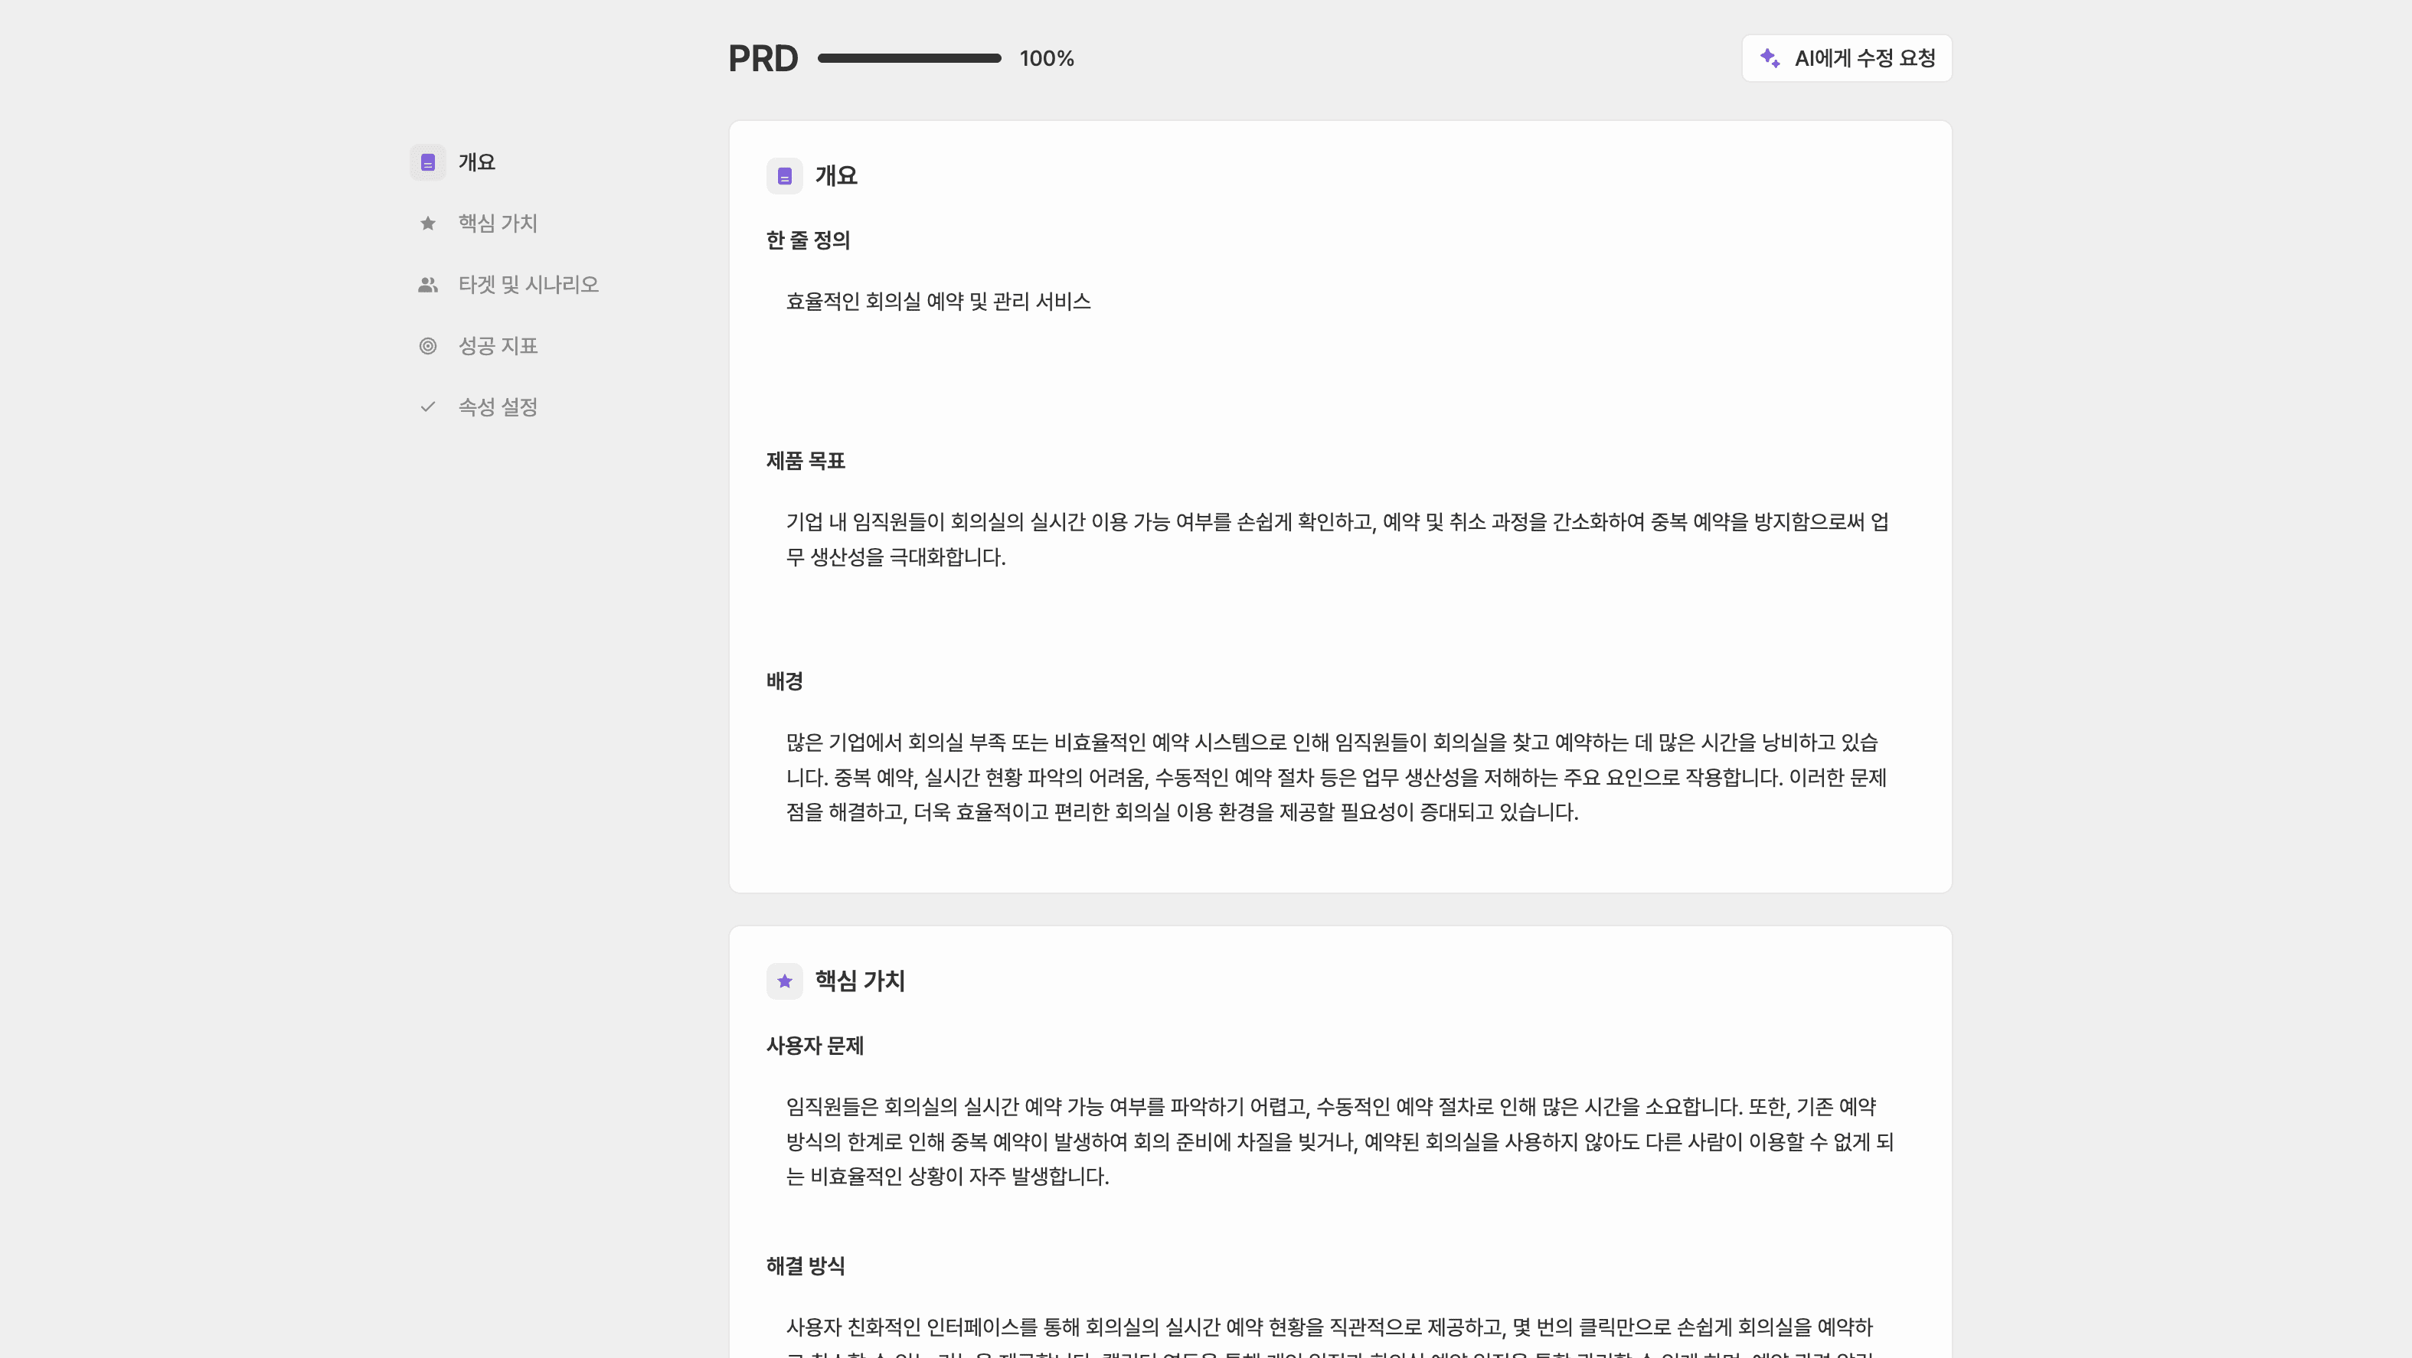Screen dimensions: 2412x1358
Task: Click the checkmark icon for 속성 설정
Action: click(428, 407)
